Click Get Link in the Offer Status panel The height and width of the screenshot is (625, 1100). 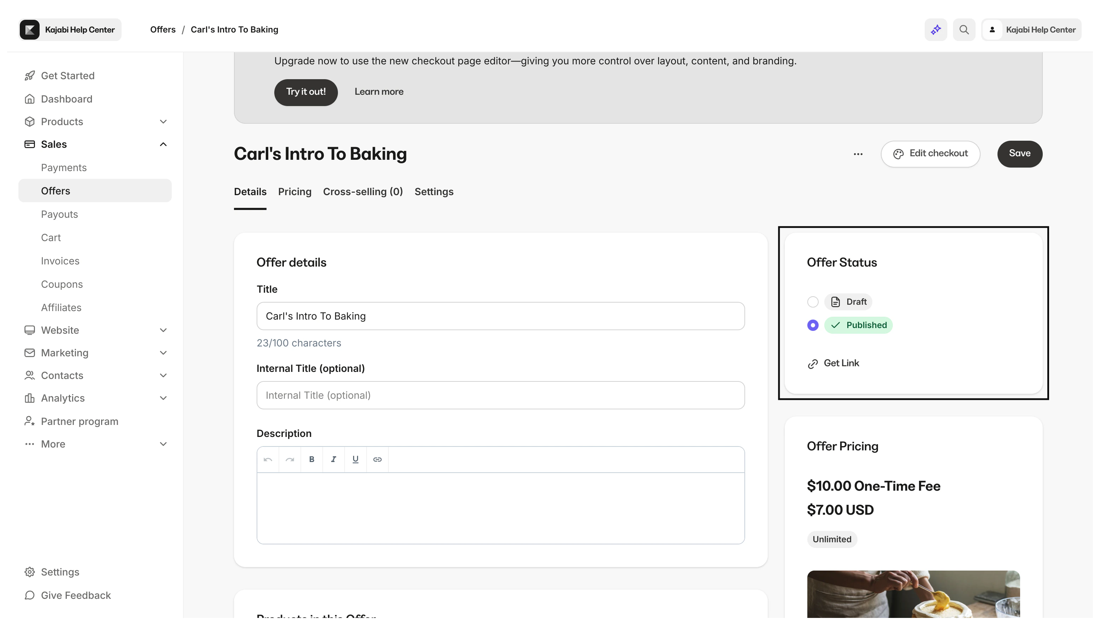pos(833,363)
